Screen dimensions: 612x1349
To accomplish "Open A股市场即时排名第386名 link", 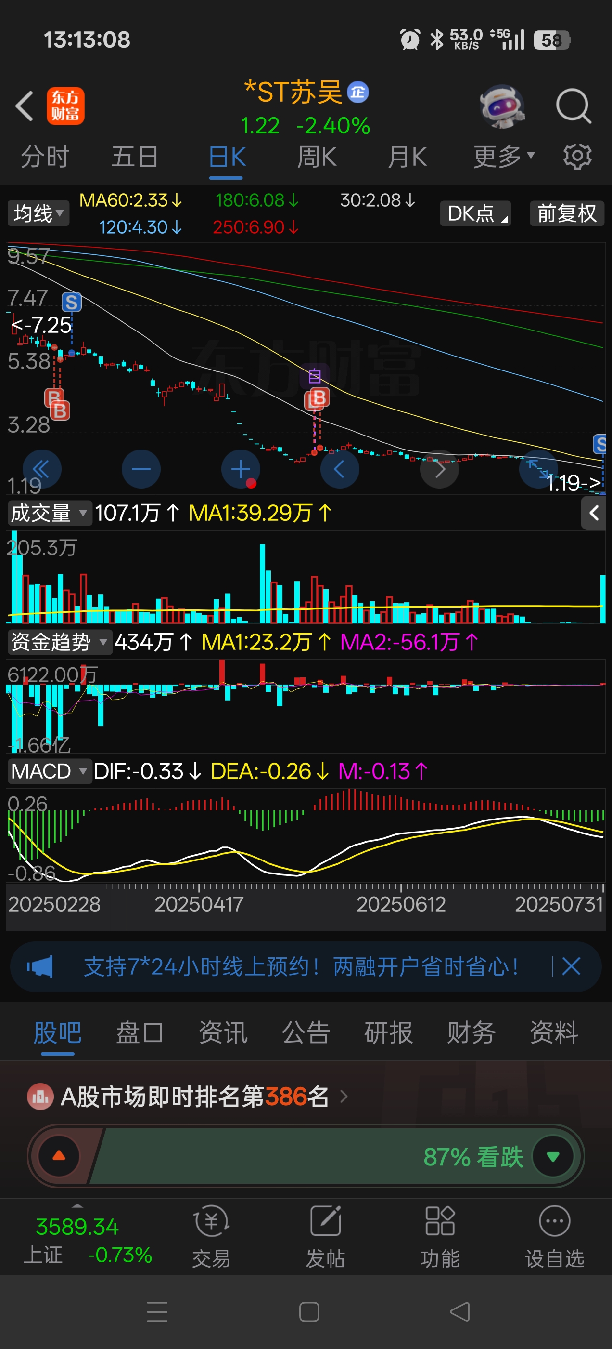I will [x=204, y=1096].
